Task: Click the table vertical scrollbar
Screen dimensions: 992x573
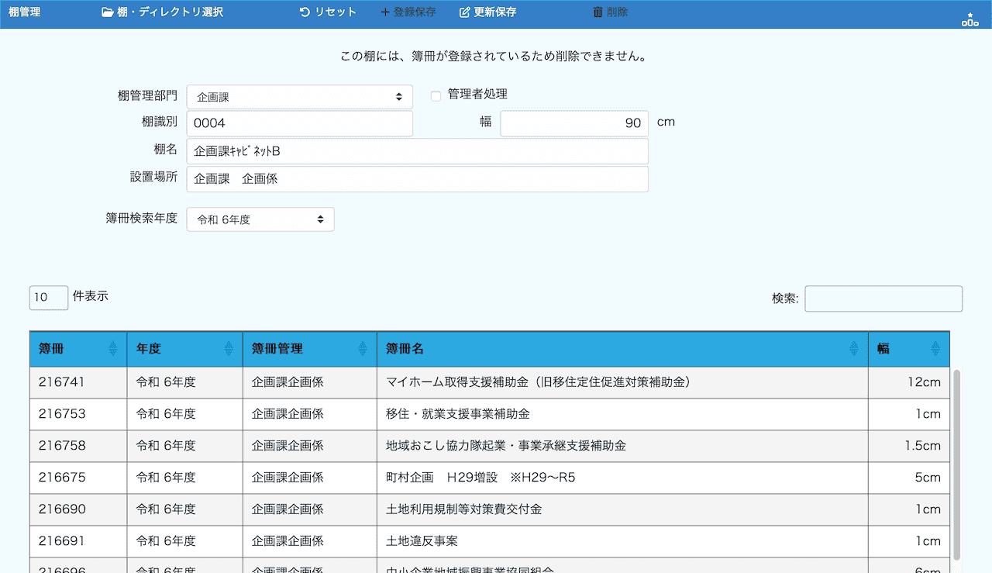Action: pos(956,465)
